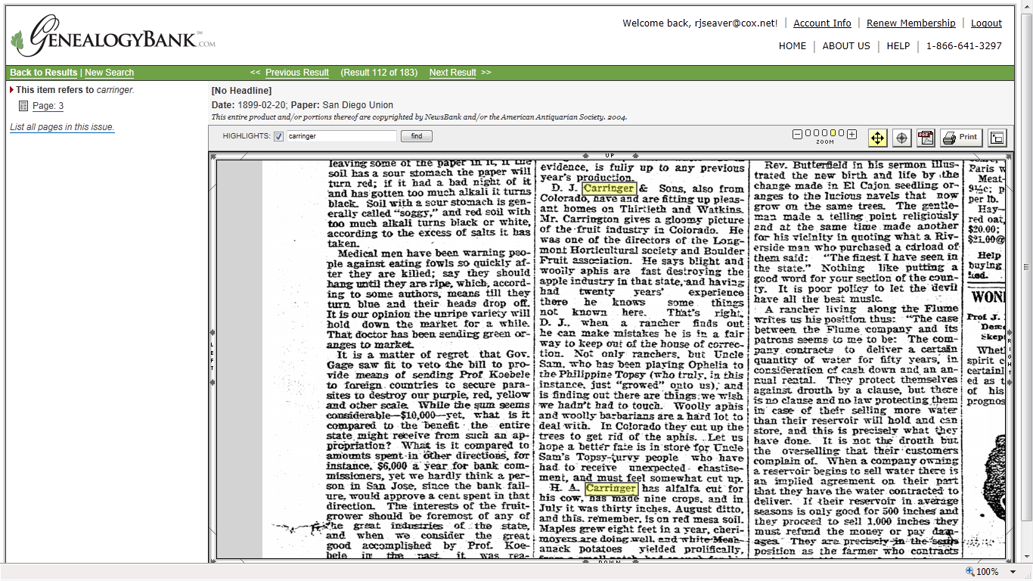Go to Previous Result
Screen dimensions: 1033x581
pyautogui.click(x=297, y=73)
